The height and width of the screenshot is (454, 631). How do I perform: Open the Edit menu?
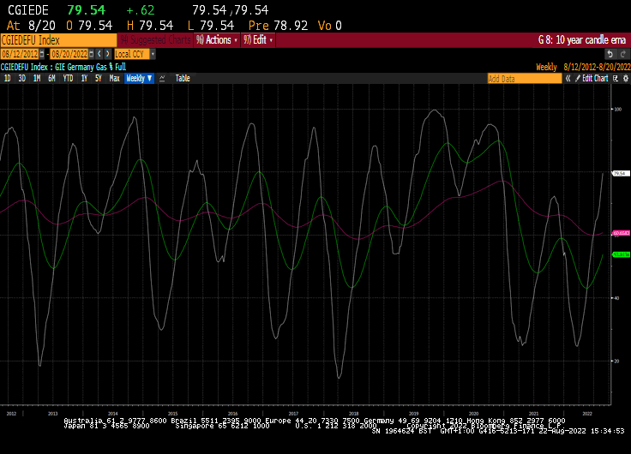[259, 39]
